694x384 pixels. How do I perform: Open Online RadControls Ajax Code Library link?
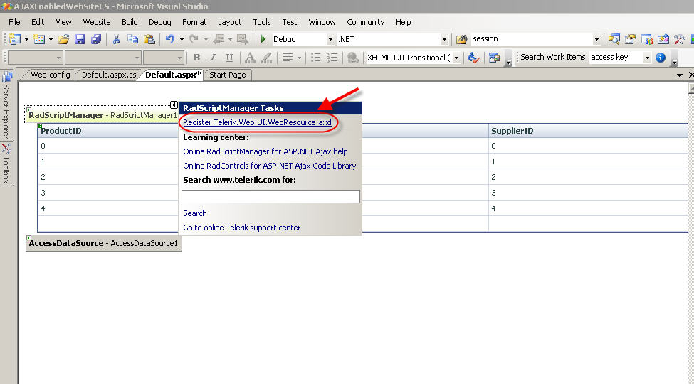[270, 166]
